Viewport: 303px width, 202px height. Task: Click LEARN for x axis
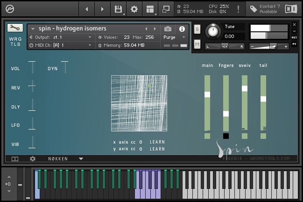(157, 142)
